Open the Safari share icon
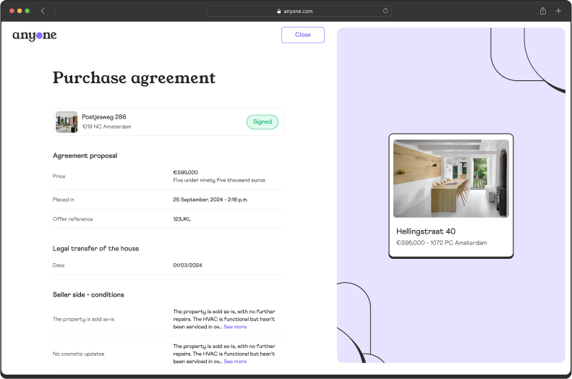572x379 pixels. pos(542,11)
